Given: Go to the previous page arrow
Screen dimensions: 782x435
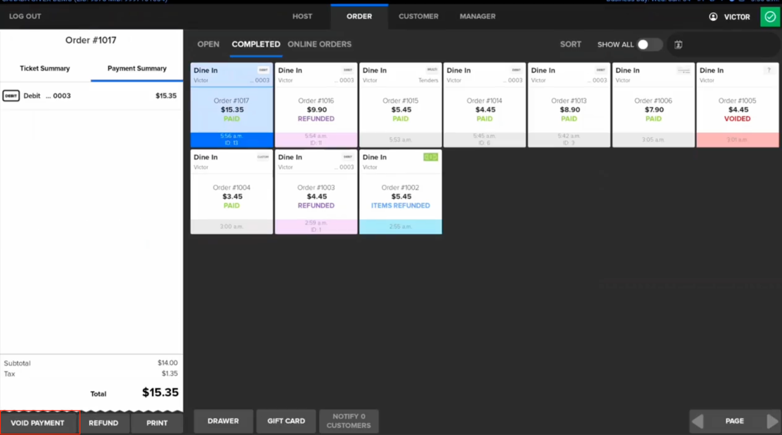Looking at the screenshot, I should point(698,421).
